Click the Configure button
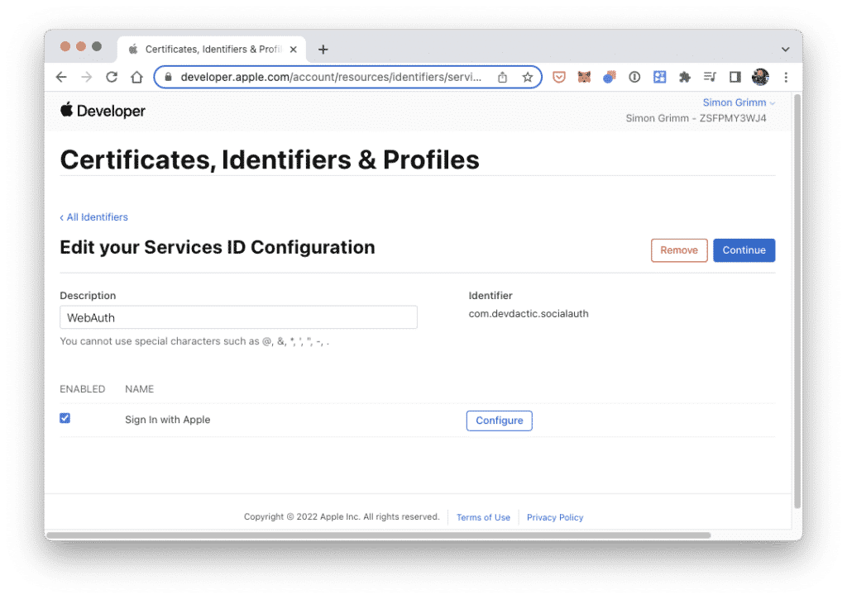Viewport: 847px width, 599px height. coord(499,421)
